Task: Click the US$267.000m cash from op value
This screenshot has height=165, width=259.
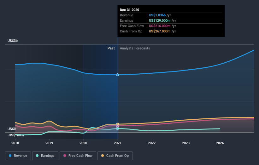Action: 160,31
